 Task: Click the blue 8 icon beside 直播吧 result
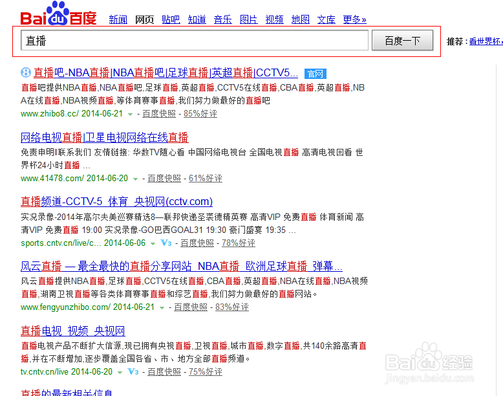[x=26, y=72]
